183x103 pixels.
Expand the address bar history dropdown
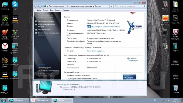click(108, 6)
